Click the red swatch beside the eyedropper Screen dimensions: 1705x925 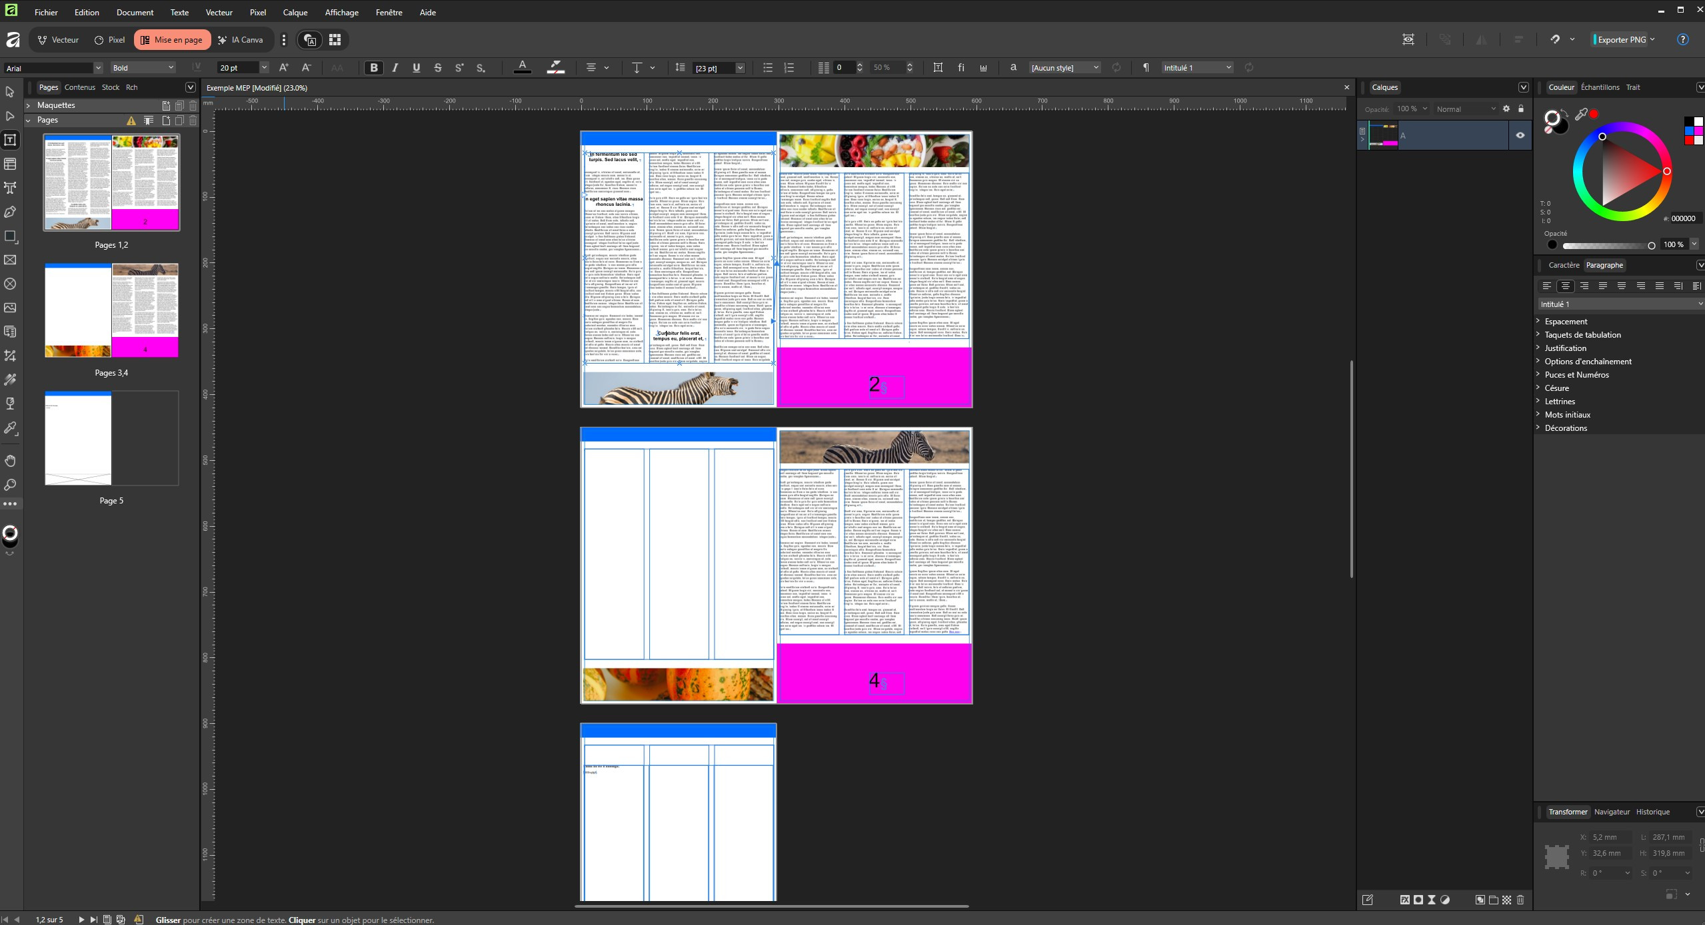[1594, 115]
